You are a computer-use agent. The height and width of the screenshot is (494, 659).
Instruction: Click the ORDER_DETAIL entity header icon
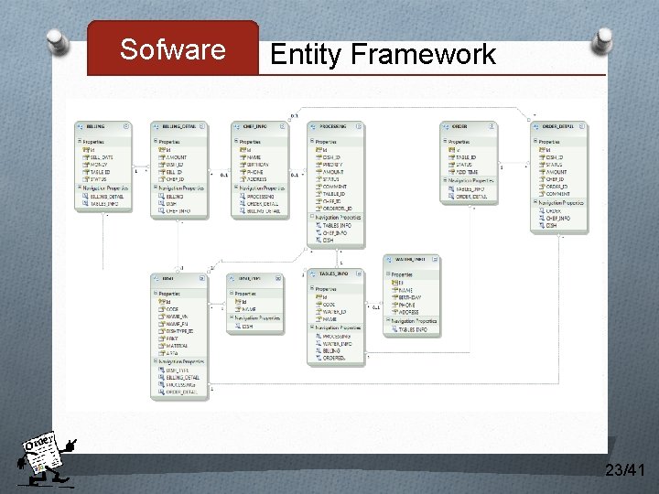coord(535,126)
